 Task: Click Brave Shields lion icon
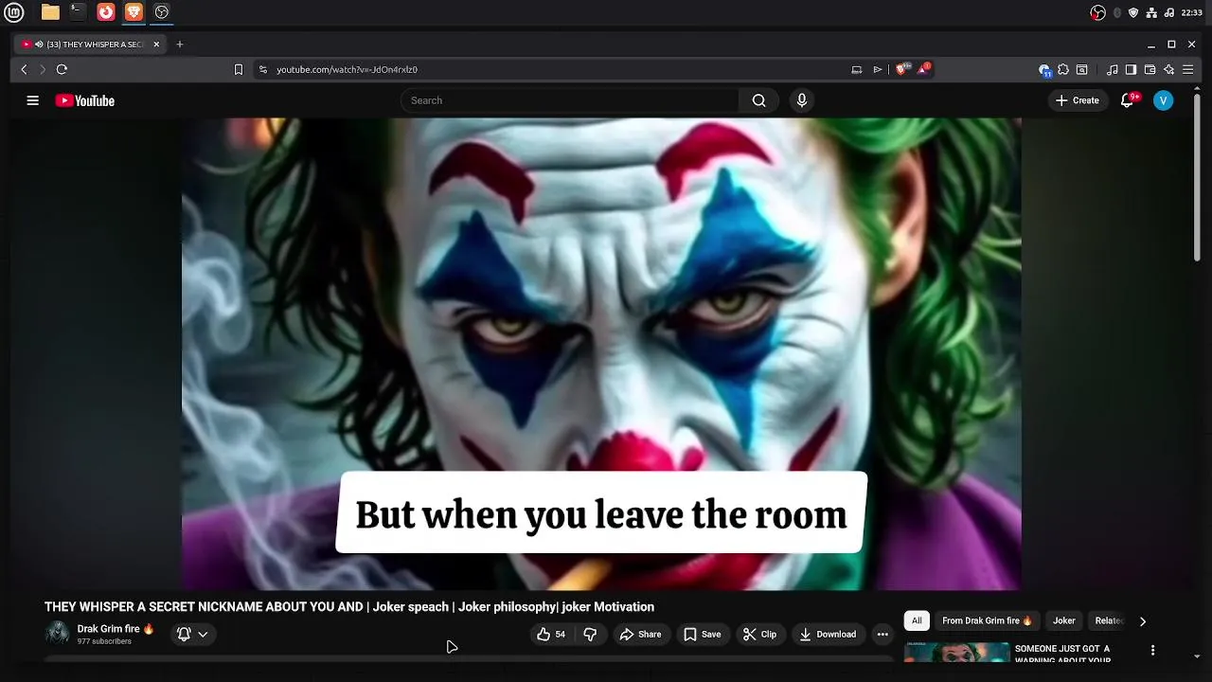click(901, 69)
